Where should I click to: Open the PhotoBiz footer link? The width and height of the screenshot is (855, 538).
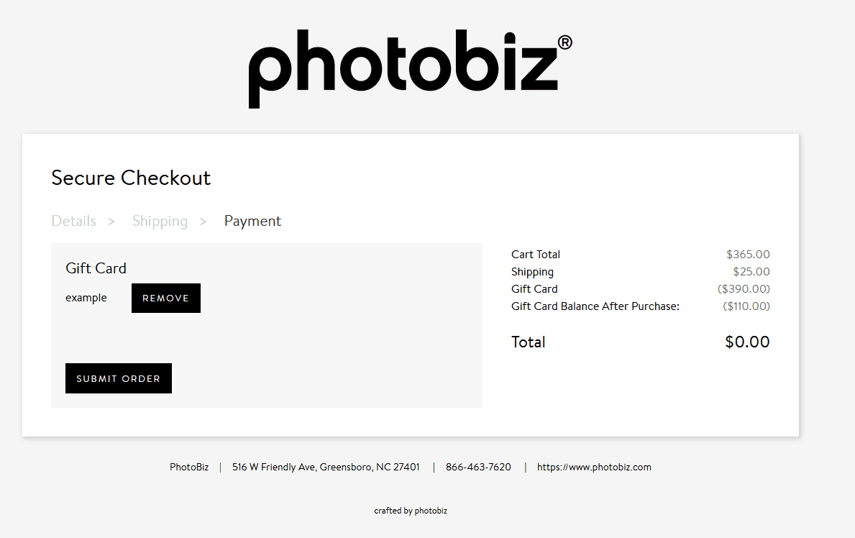click(189, 466)
